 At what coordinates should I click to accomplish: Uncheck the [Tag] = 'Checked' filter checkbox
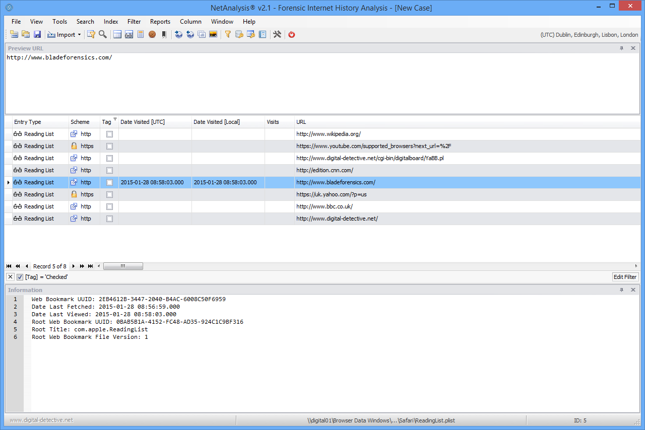pos(20,277)
